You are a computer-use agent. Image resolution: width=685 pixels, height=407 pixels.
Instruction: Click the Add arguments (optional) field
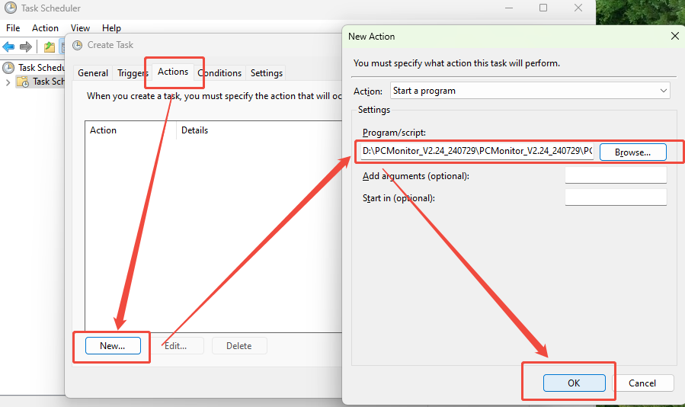(x=616, y=175)
